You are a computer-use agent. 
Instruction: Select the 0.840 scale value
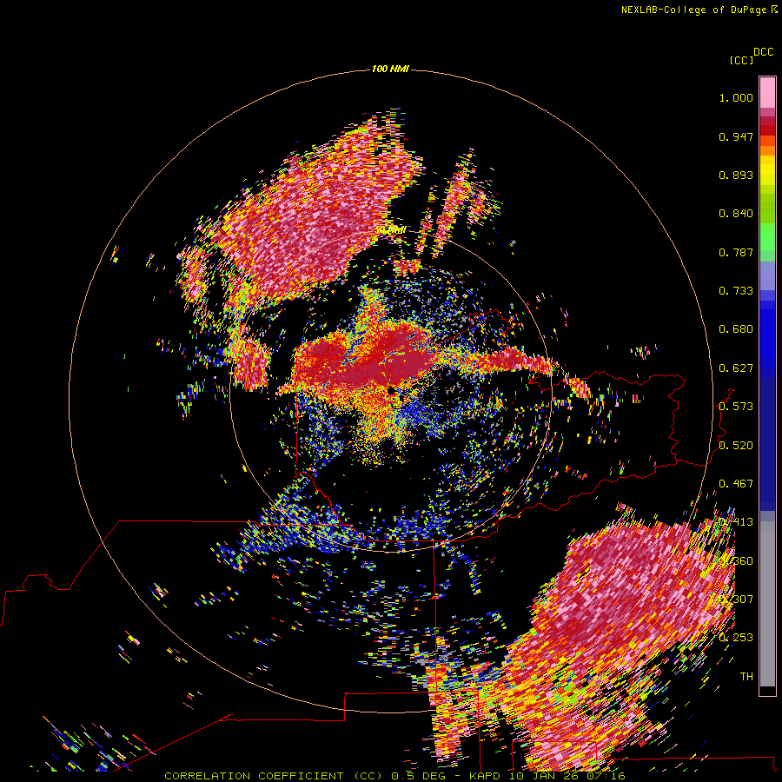736,214
